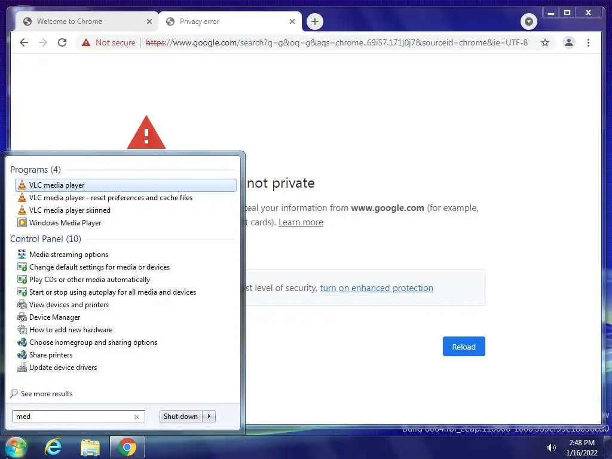Click the URL in the address bar
The width and height of the screenshot is (612, 459).
336,42
